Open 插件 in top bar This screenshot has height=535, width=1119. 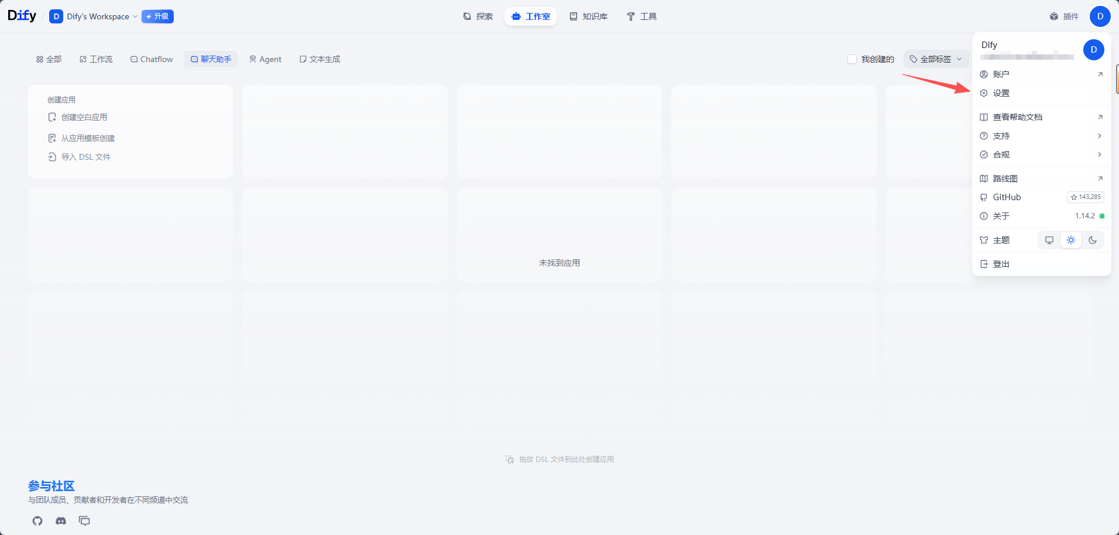[1064, 16]
